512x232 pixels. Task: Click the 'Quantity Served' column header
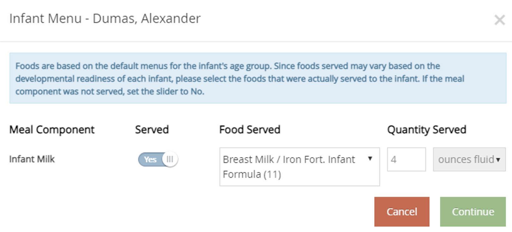(427, 130)
